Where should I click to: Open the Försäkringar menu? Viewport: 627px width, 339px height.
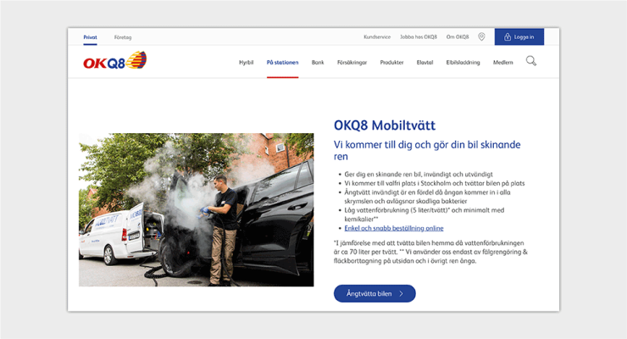point(352,63)
